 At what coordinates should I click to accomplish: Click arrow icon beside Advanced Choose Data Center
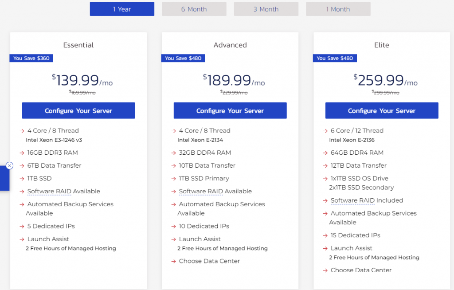pyautogui.click(x=173, y=262)
